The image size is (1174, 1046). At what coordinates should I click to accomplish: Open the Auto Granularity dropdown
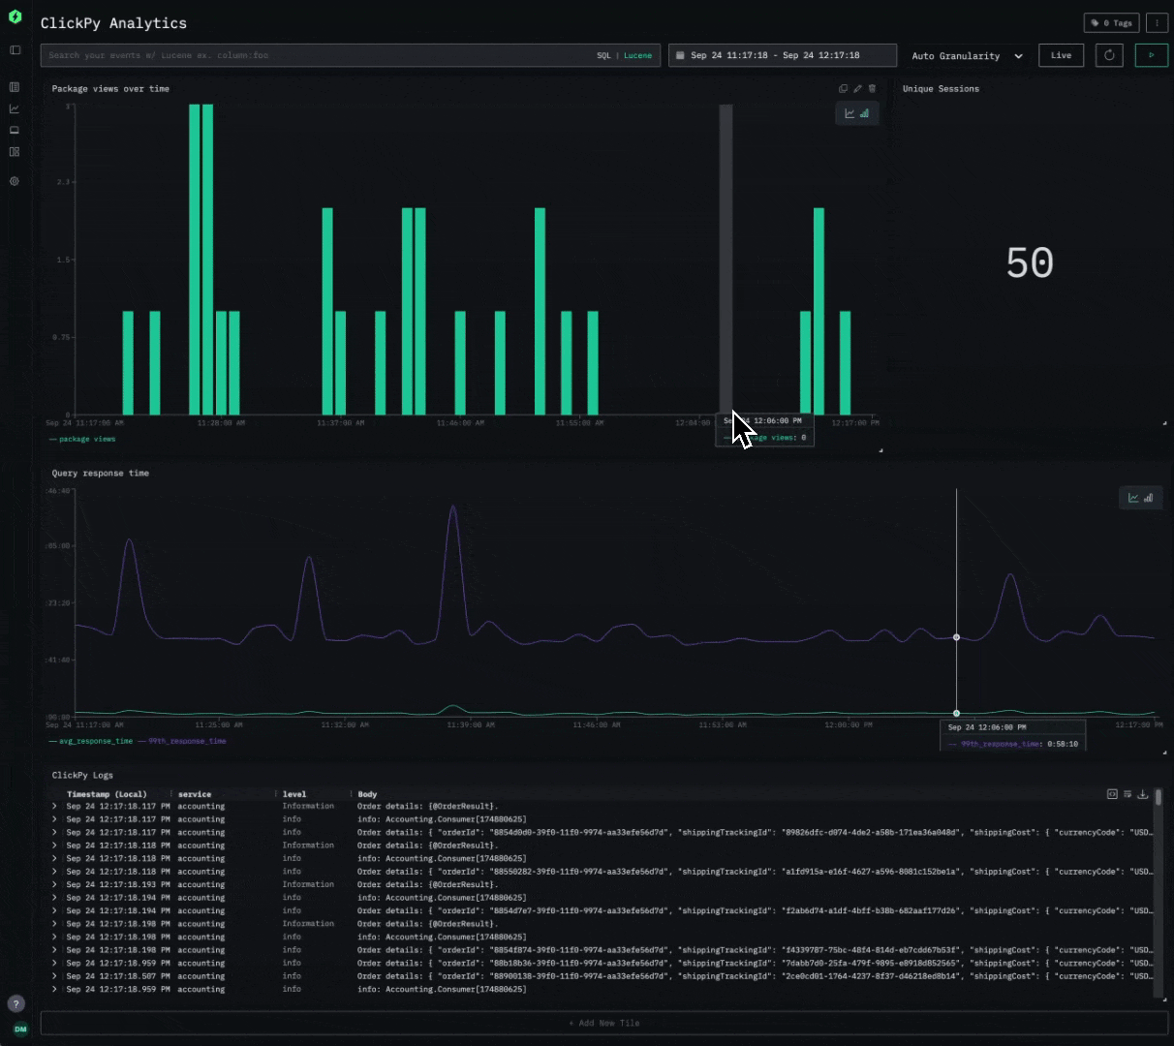click(x=965, y=55)
